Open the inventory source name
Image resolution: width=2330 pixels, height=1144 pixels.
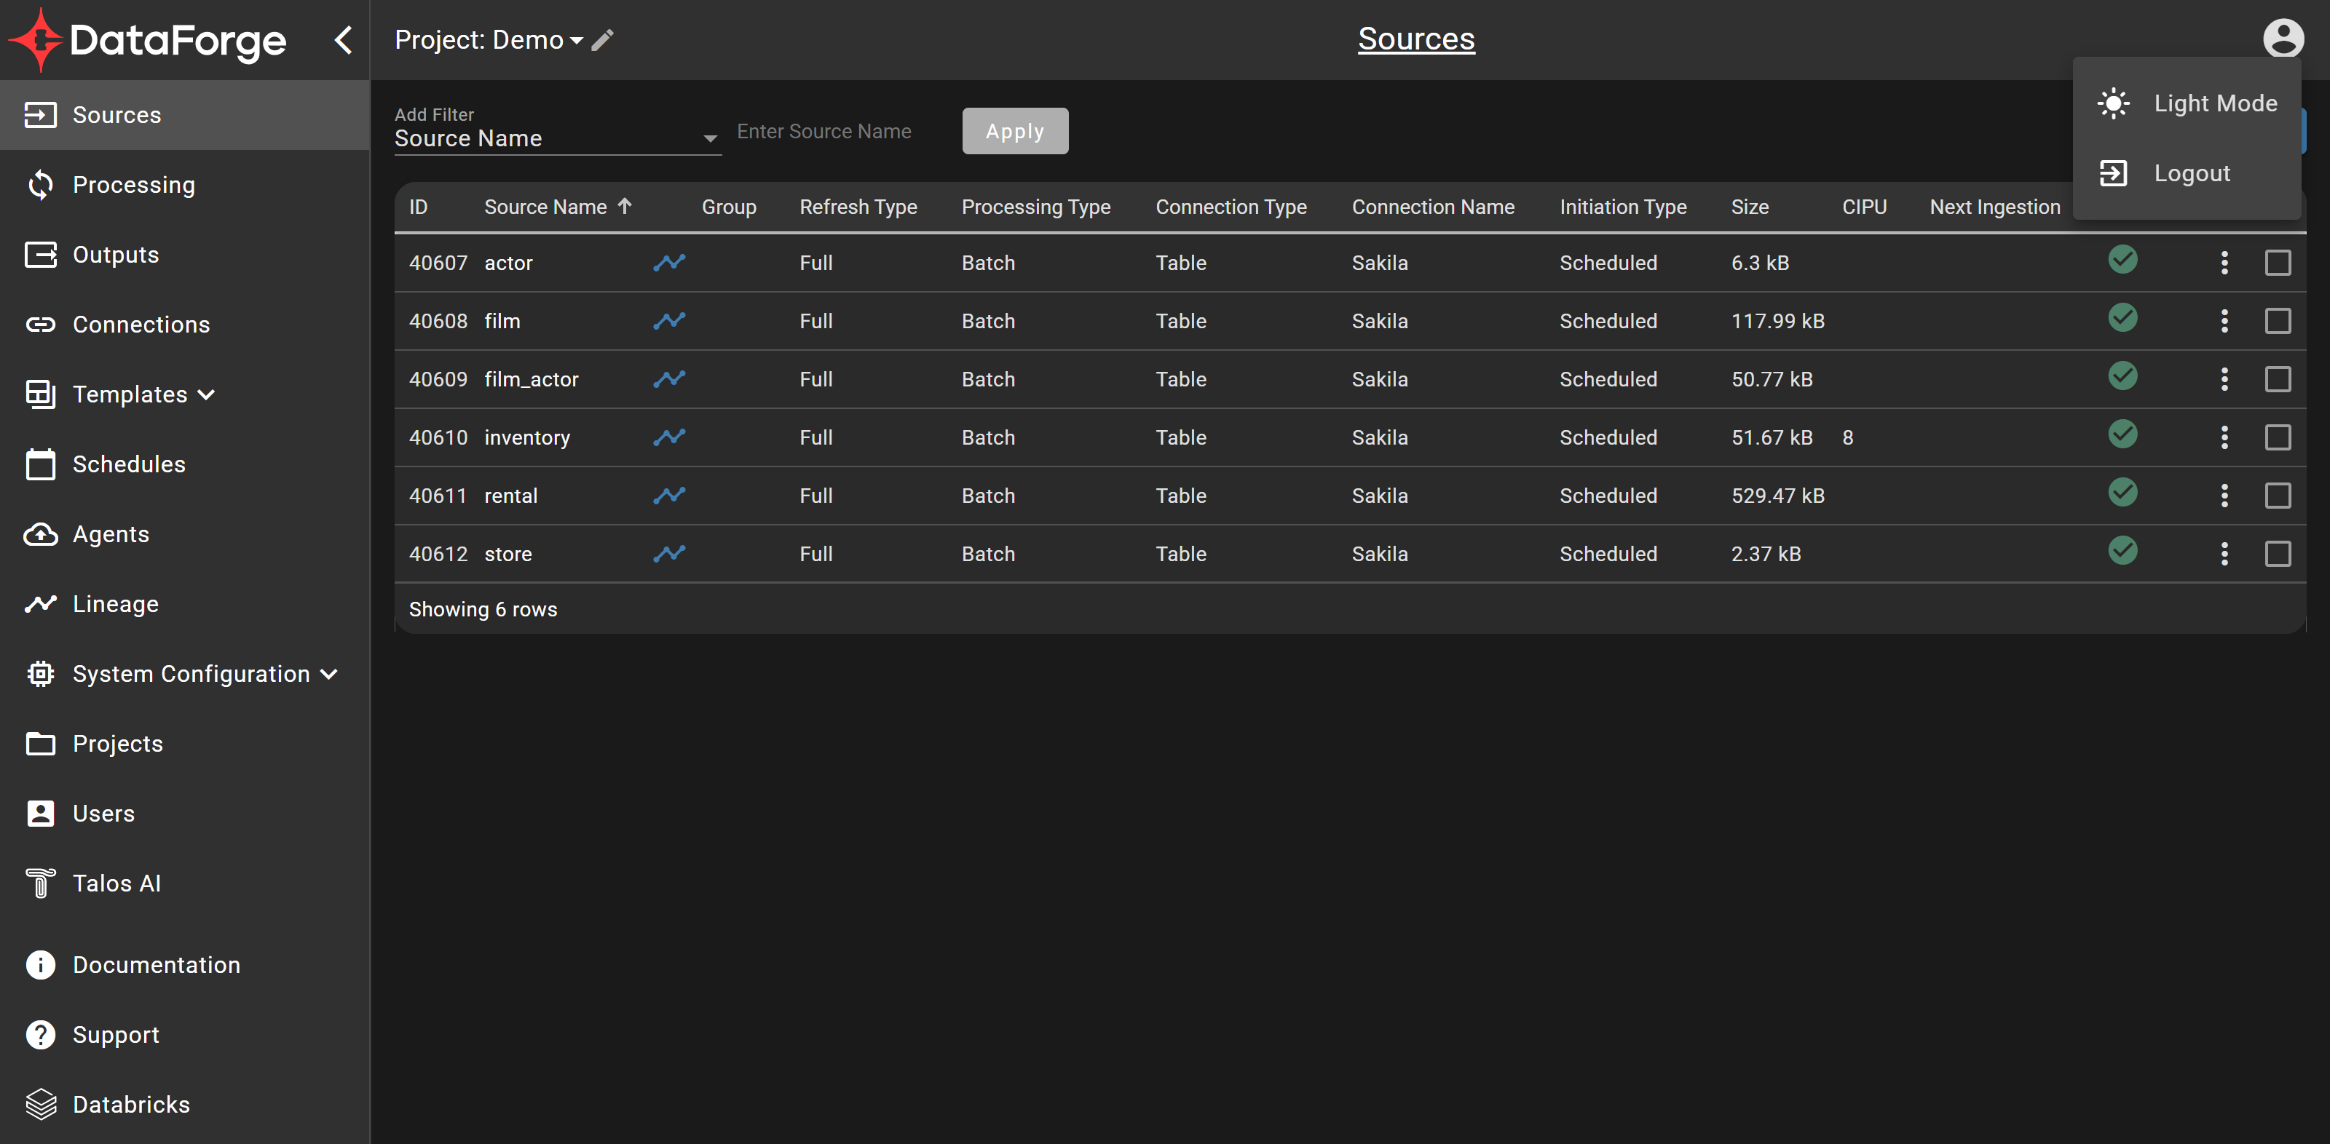click(x=527, y=437)
